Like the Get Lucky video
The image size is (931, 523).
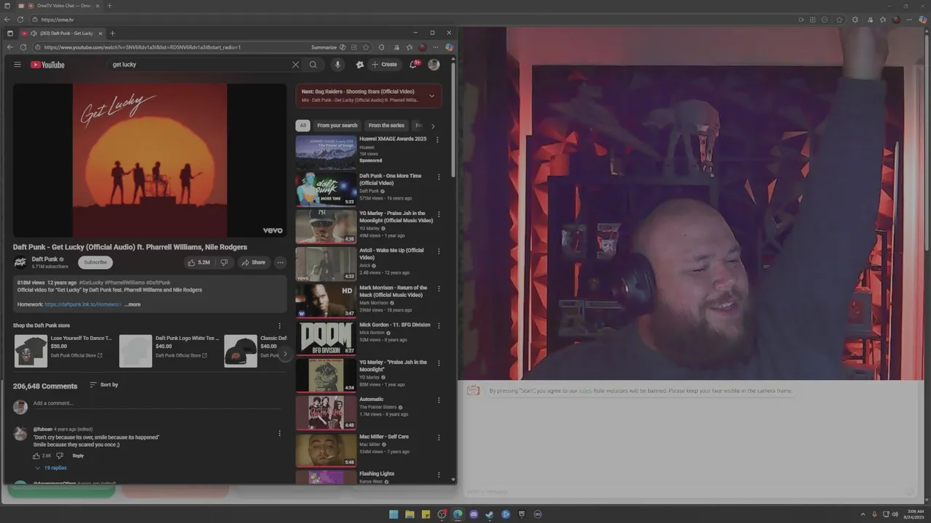199,262
